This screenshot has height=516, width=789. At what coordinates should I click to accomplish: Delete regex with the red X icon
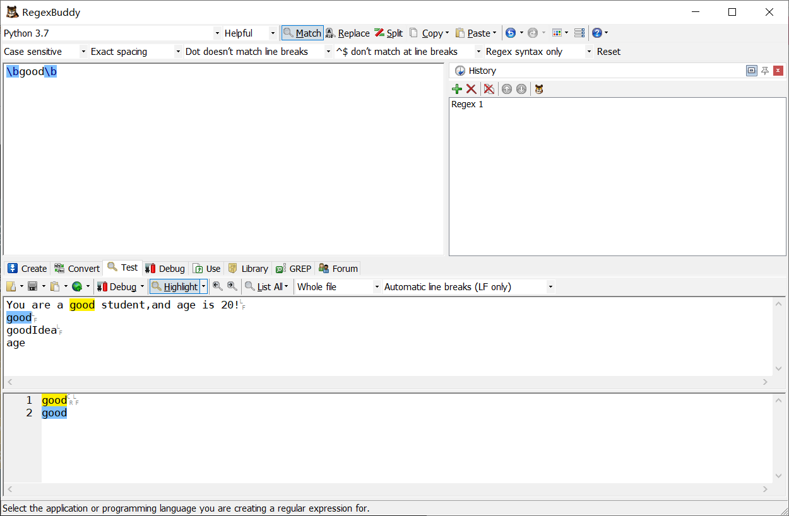pyautogui.click(x=472, y=89)
